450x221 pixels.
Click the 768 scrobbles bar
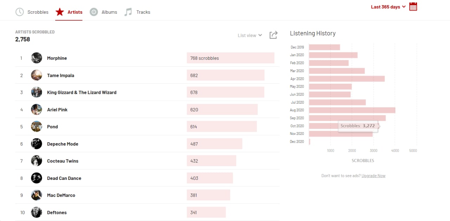(231, 58)
